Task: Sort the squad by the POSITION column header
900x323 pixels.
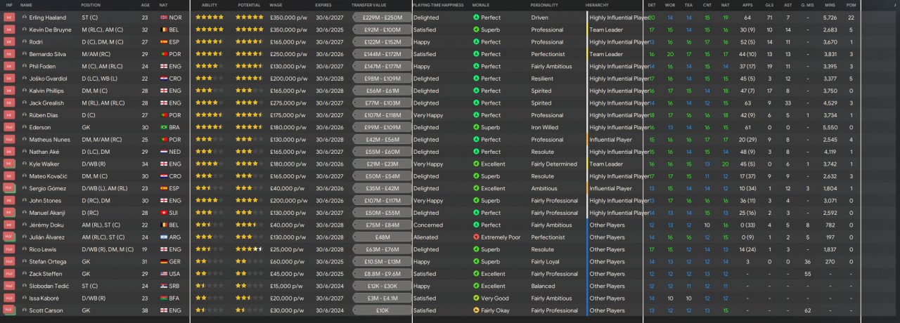Action: (91, 5)
